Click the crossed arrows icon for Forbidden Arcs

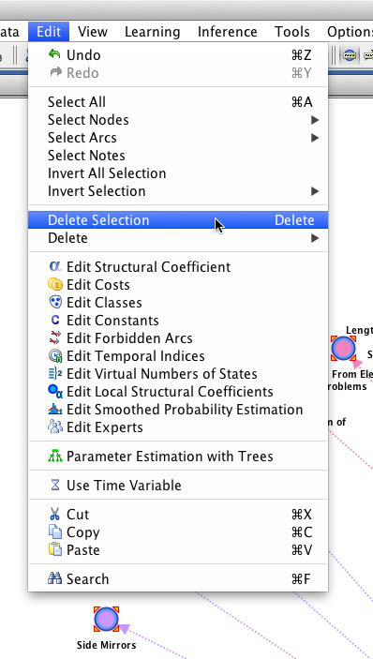55,337
